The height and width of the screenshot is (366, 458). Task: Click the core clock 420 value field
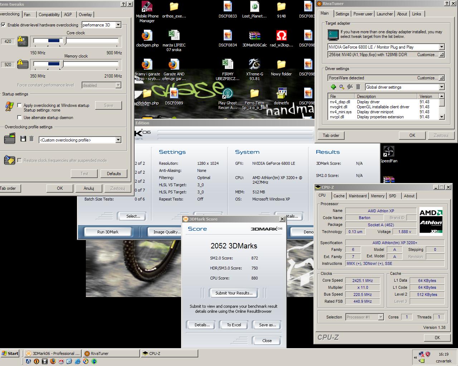8,41
